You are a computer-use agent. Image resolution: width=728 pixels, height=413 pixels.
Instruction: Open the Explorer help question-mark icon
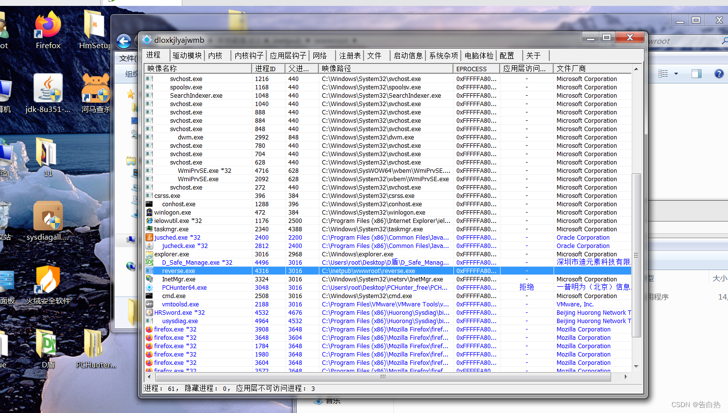[719, 74]
